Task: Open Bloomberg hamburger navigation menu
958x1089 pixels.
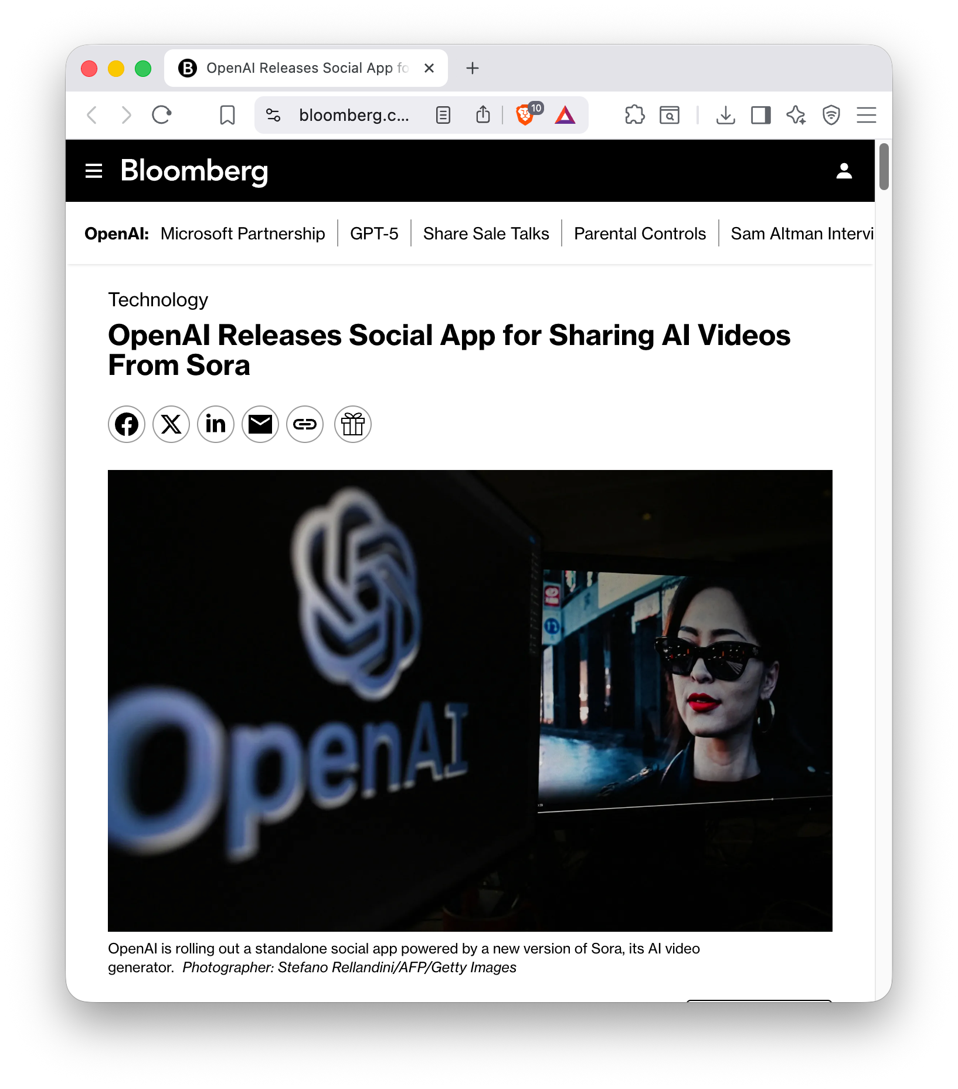Action: [94, 171]
